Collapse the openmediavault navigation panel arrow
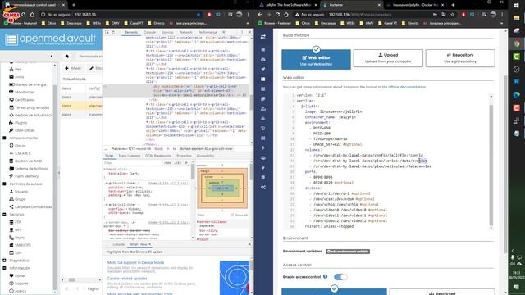Image resolution: width=525 pixels, height=295 pixels. (51, 57)
